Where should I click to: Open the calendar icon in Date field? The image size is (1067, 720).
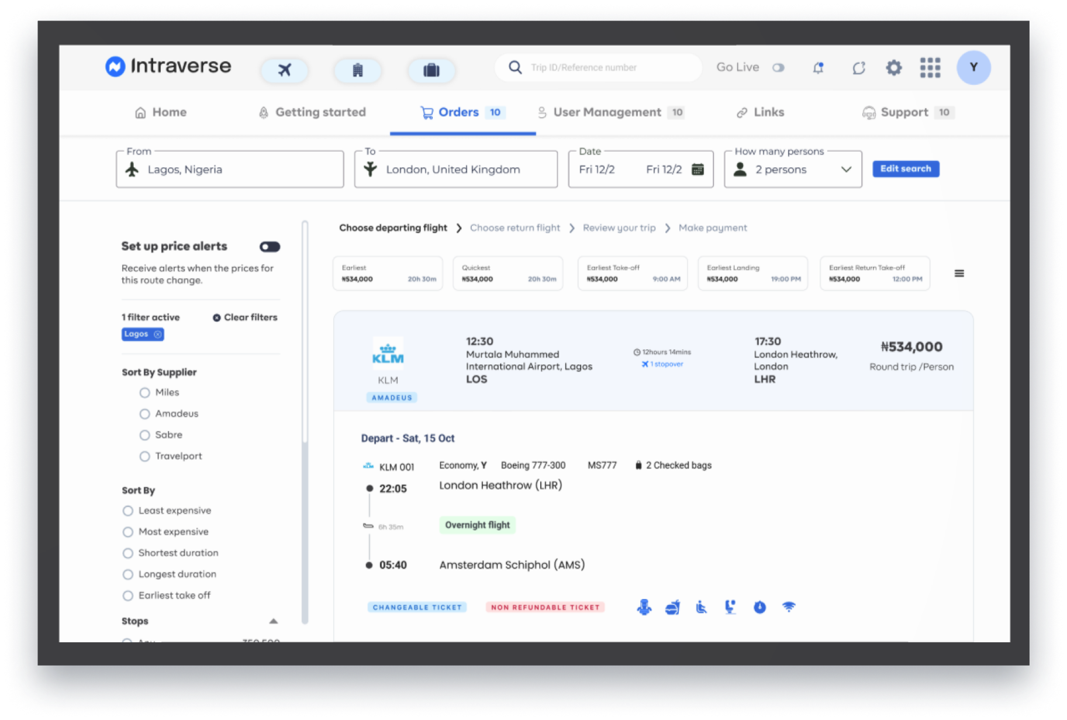(x=697, y=170)
